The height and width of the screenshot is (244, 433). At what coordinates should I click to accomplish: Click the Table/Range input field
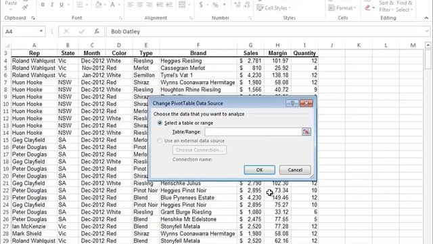tap(253, 131)
